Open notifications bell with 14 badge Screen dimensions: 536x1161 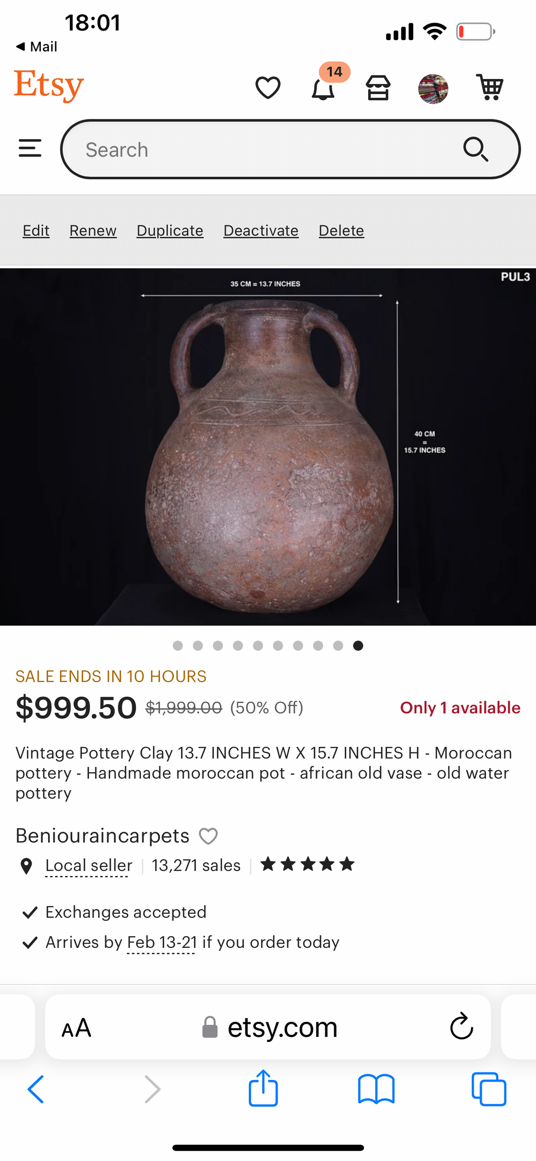point(323,88)
